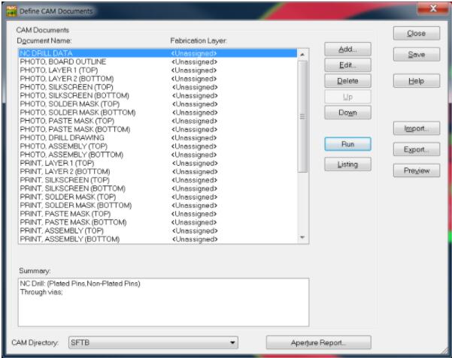Open Help for CAM documents
The image size is (452, 358).
417,81
